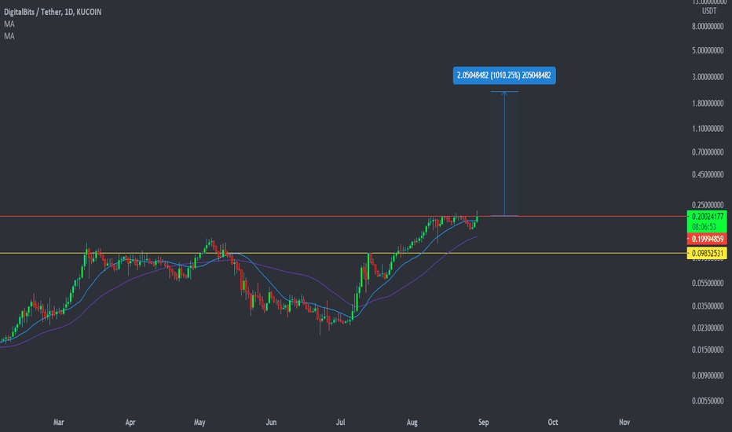
Task: Click the Oct label on the time axis
Action: click(553, 423)
